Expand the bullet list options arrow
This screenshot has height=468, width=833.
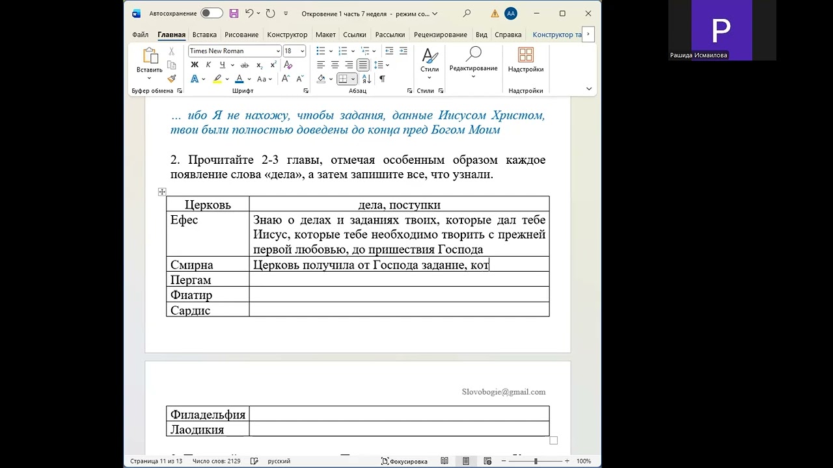pos(331,51)
